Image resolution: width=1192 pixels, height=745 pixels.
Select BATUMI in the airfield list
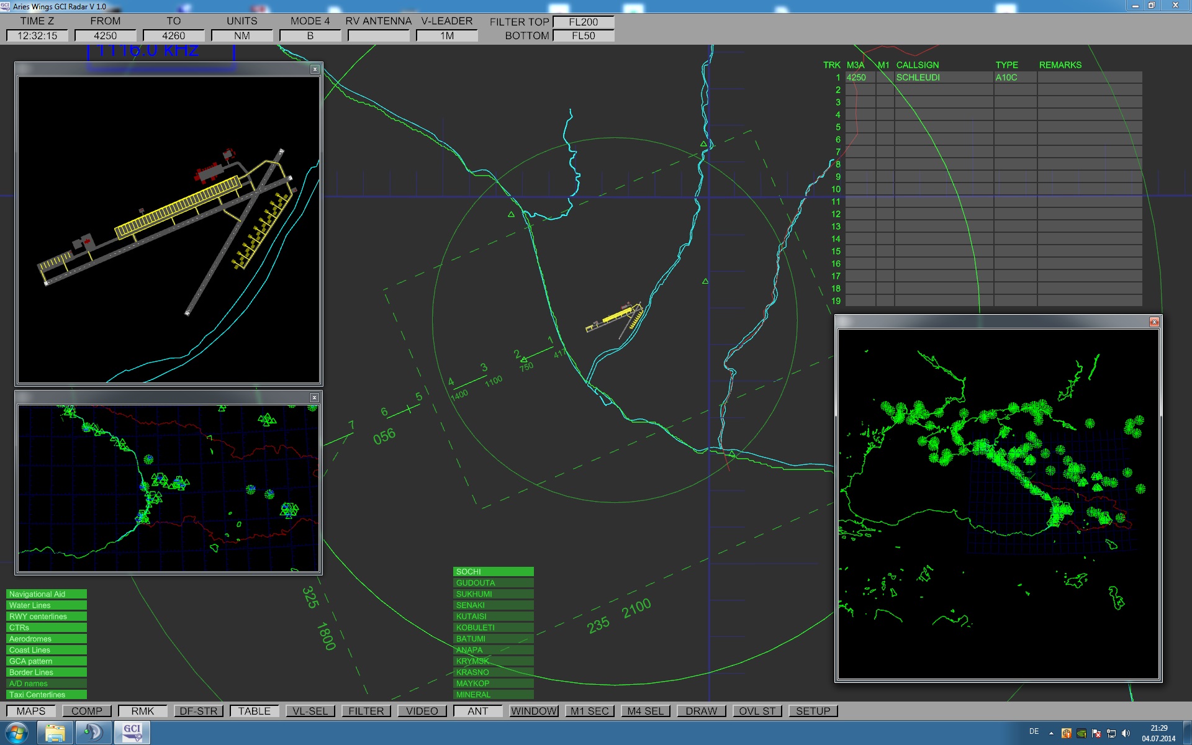(493, 639)
